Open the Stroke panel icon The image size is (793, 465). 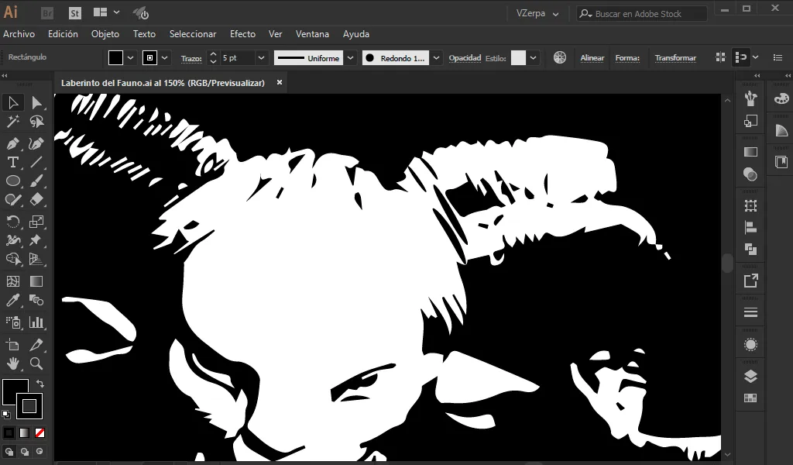(750, 312)
